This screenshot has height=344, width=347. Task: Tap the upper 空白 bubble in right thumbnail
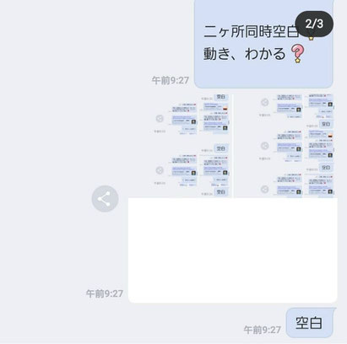pos(326,124)
